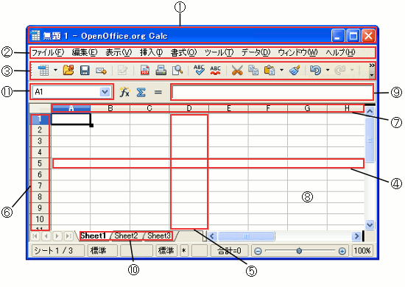
Task: Open the 書式(O) menu
Action: coord(183,53)
